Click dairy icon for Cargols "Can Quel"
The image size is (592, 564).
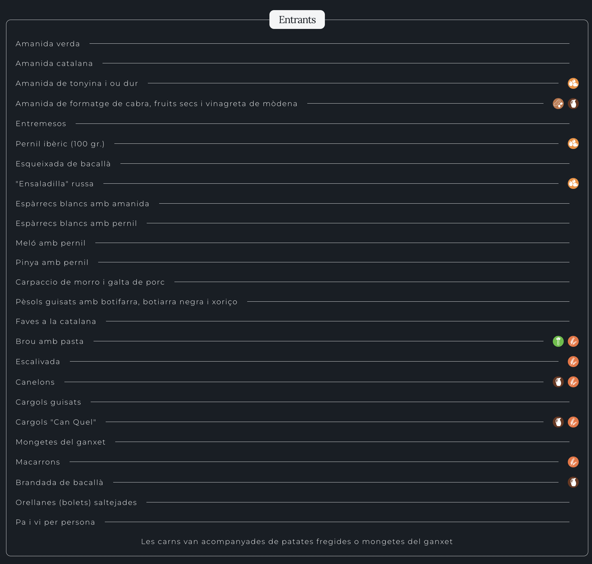click(558, 422)
